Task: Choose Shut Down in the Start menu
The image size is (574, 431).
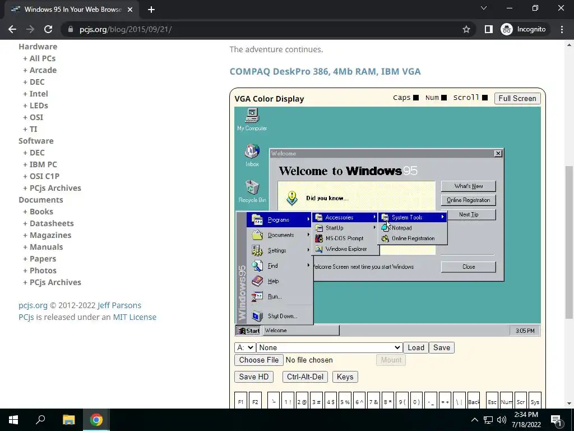Action: (x=279, y=316)
